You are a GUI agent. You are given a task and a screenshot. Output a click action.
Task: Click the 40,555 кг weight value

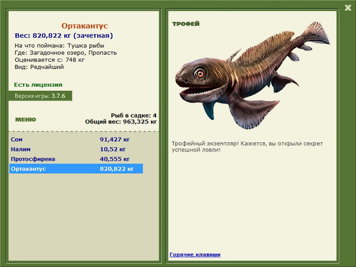pos(115,159)
